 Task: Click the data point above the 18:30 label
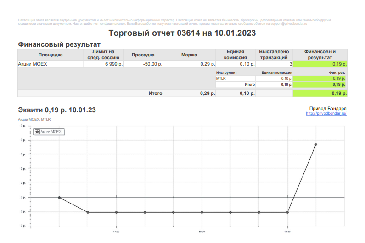287,212
